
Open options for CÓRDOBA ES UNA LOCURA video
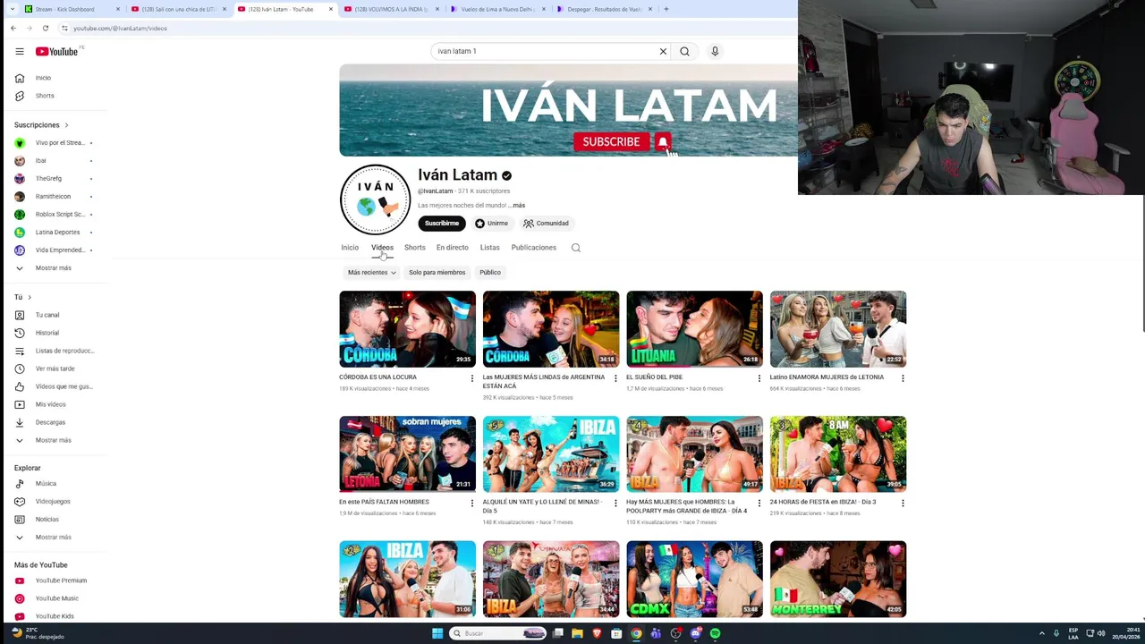[472, 378]
